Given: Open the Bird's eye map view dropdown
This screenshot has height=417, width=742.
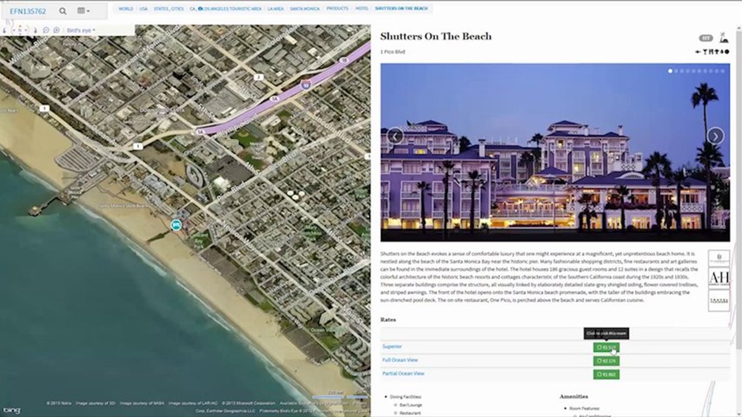Looking at the screenshot, I should 81,30.
